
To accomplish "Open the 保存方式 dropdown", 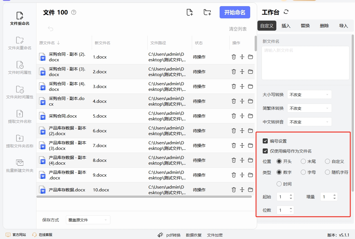I will pos(88,220).
